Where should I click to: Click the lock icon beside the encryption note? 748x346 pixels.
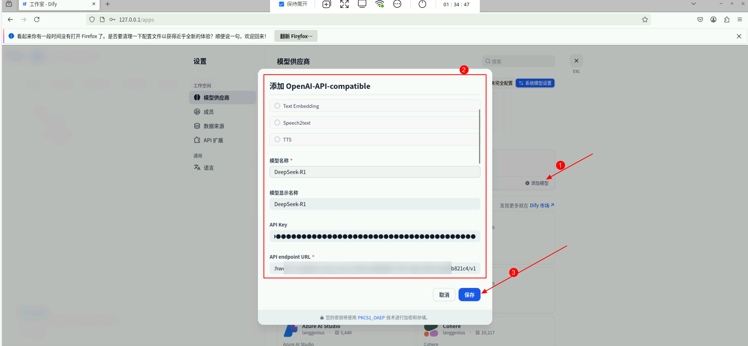[322, 318]
